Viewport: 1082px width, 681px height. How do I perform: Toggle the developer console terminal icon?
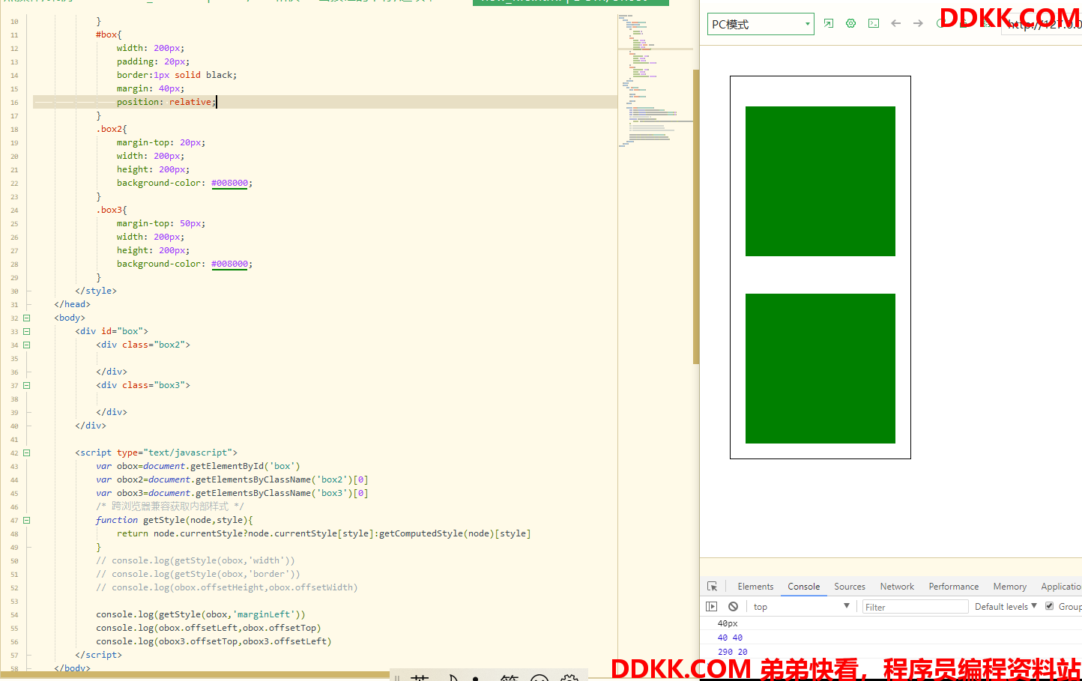874,23
